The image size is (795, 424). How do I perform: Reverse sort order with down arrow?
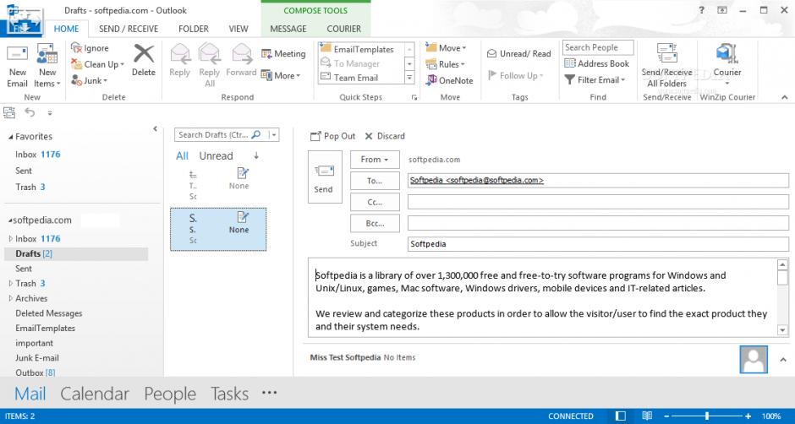(256, 155)
